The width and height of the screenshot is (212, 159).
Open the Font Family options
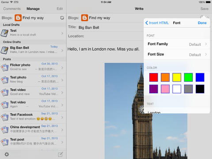(x=177, y=44)
